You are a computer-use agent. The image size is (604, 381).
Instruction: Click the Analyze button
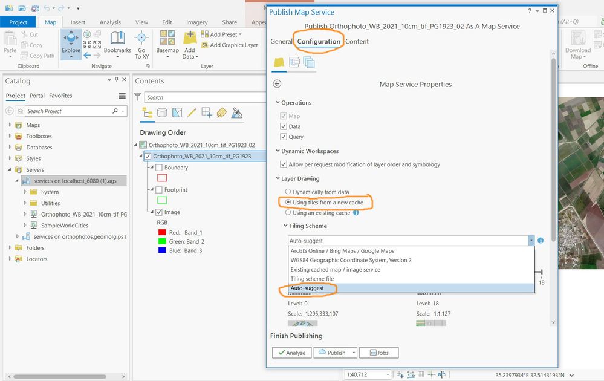(x=291, y=353)
